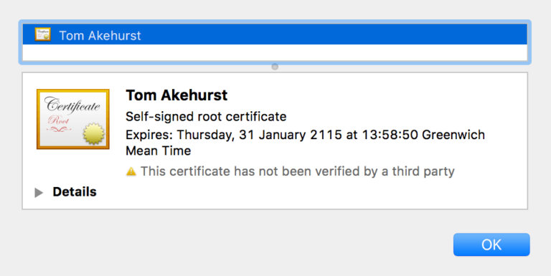This screenshot has height=276, width=551.
Task: Click the small certificate icon in the selected row
Action: [43, 34]
